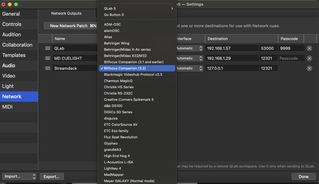Image resolution: width=319 pixels, height=184 pixels.
Task: Click the Done button
Action: pos(303,176)
